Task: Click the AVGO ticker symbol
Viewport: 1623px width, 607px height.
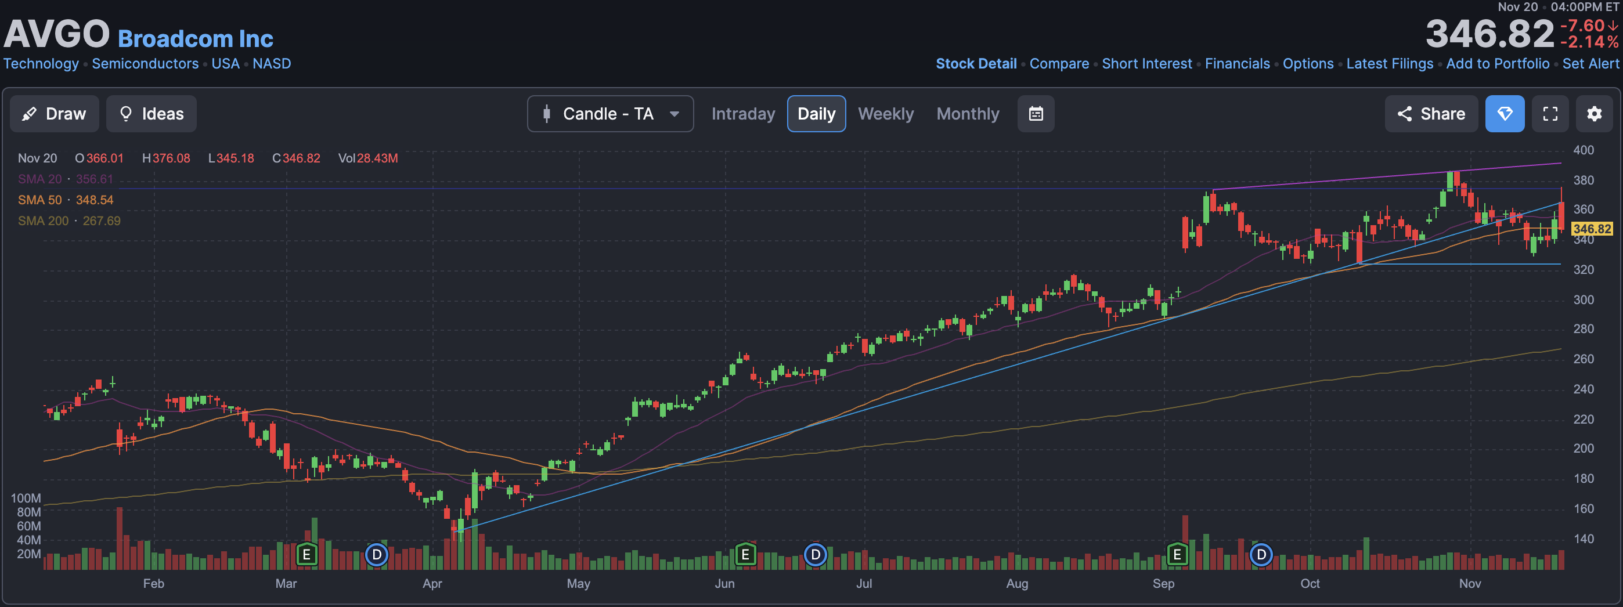Action: click(x=57, y=34)
